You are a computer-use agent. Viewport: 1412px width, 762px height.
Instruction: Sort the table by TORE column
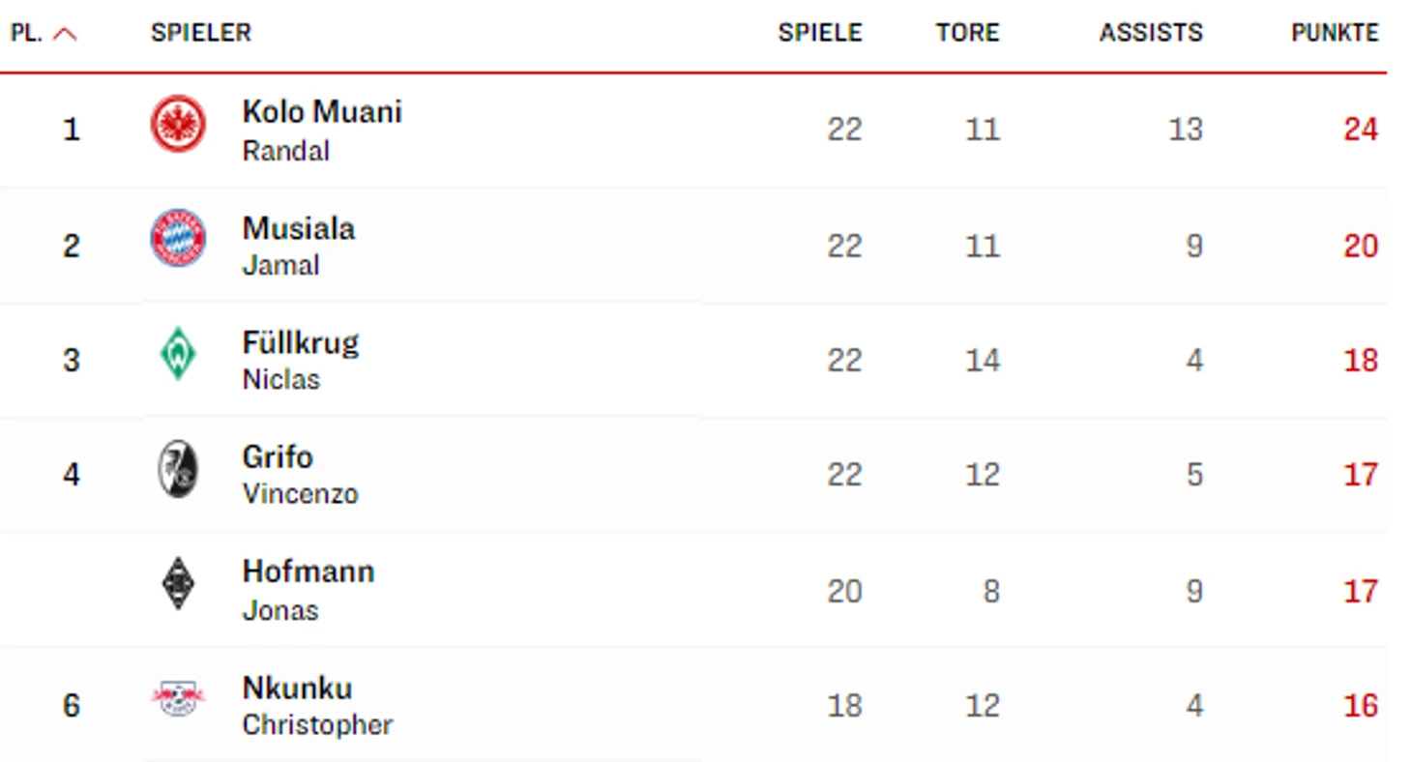[x=967, y=33]
